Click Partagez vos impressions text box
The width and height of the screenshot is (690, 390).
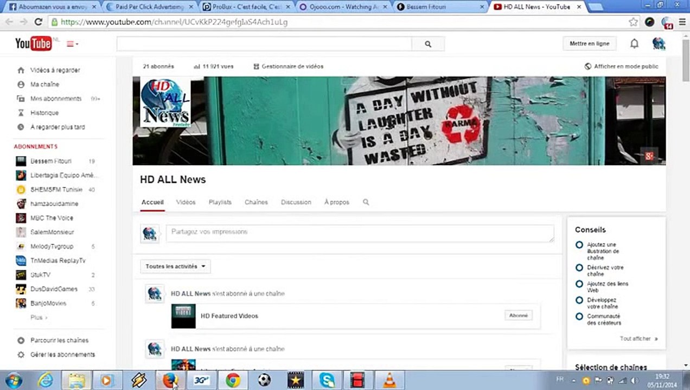click(x=360, y=233)
